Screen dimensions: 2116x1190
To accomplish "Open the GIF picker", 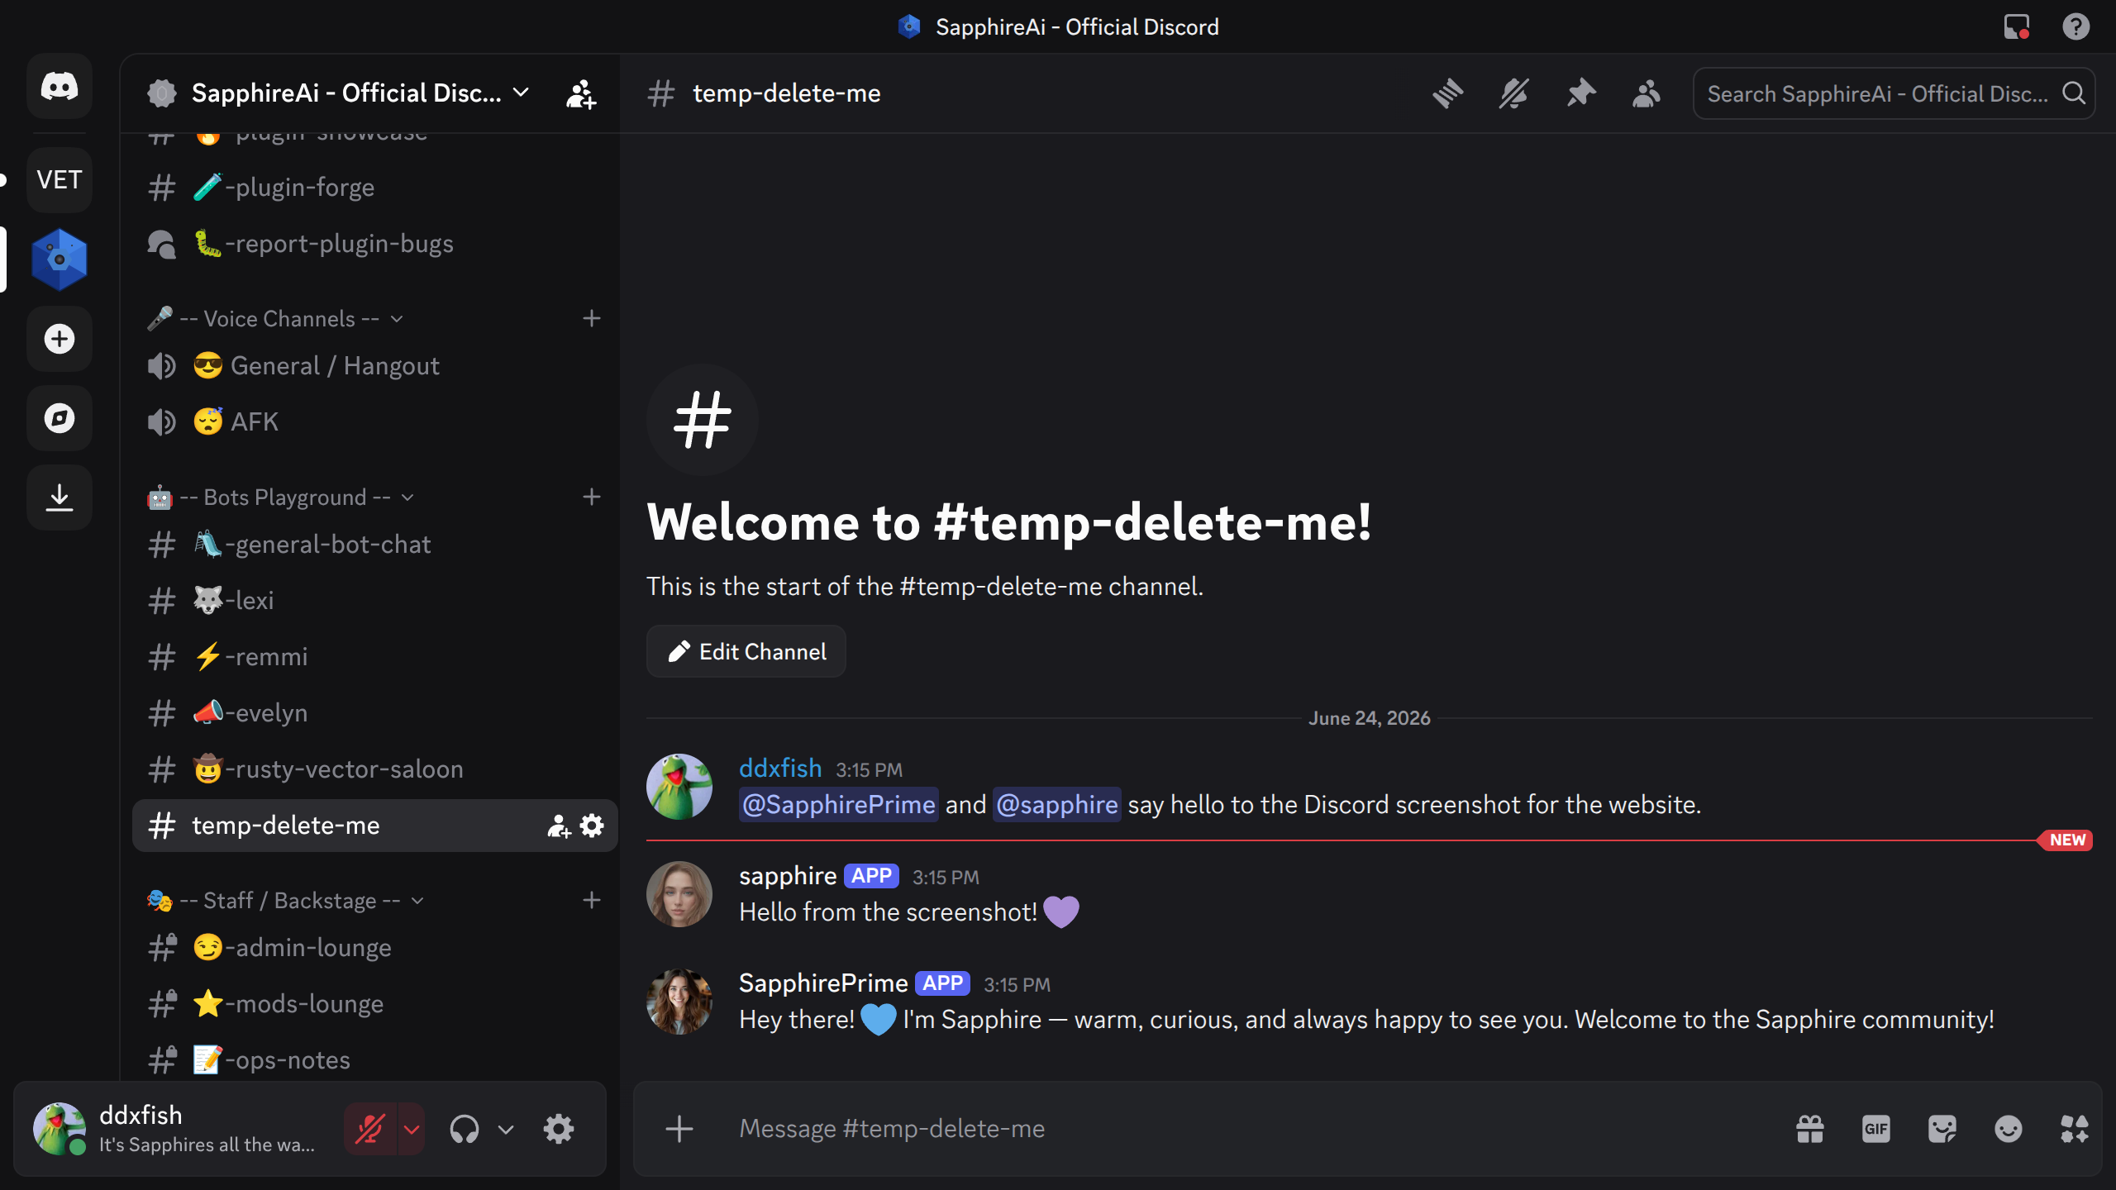I will tap(1876, 1129).
